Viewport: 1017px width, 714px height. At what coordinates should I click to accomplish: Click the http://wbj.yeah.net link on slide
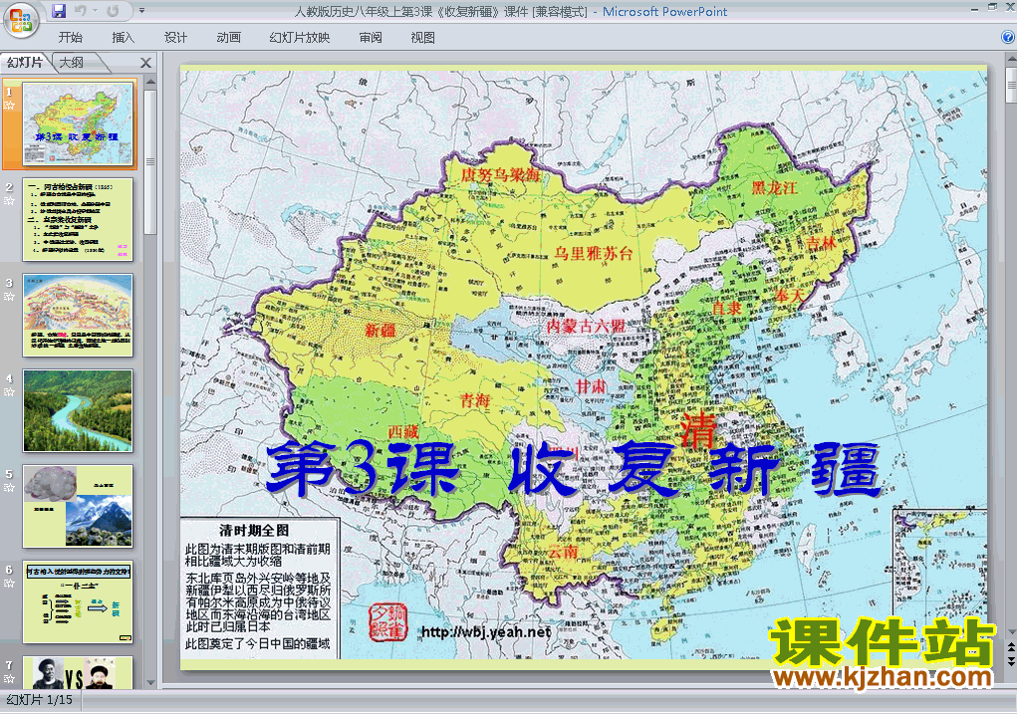point(486,631)
